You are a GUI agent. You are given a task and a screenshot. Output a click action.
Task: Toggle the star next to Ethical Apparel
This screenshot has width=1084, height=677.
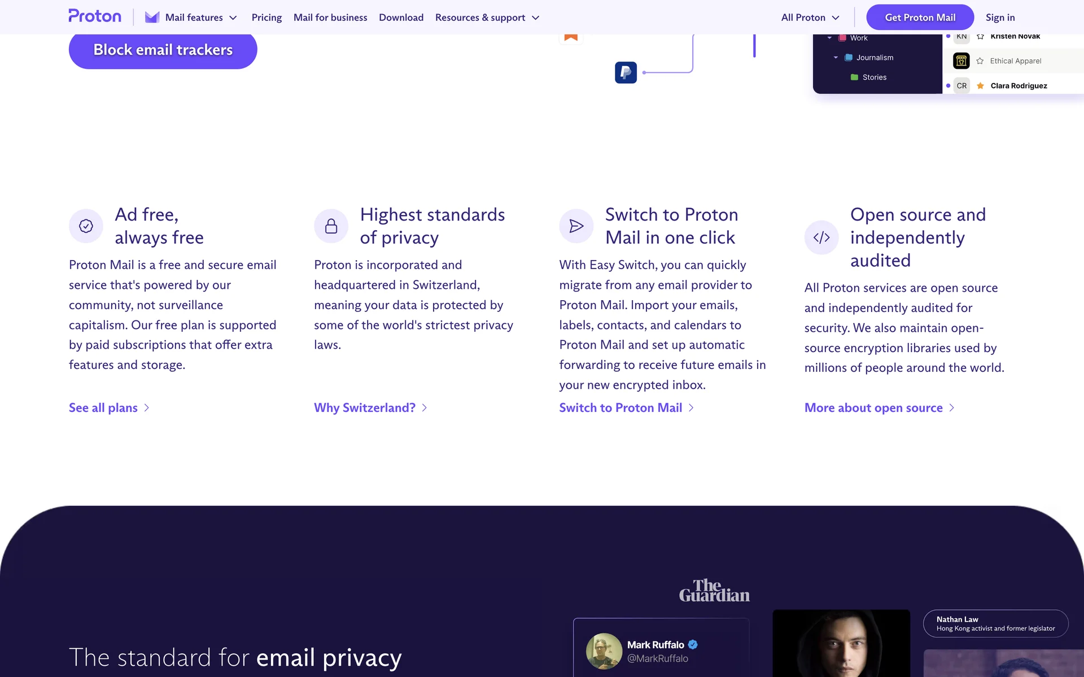point(980,61)
